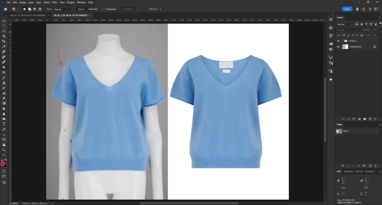Hide the Group 1 layer
Image resolution: width=382 pixels, height=205 pixels.
[338, 41]
